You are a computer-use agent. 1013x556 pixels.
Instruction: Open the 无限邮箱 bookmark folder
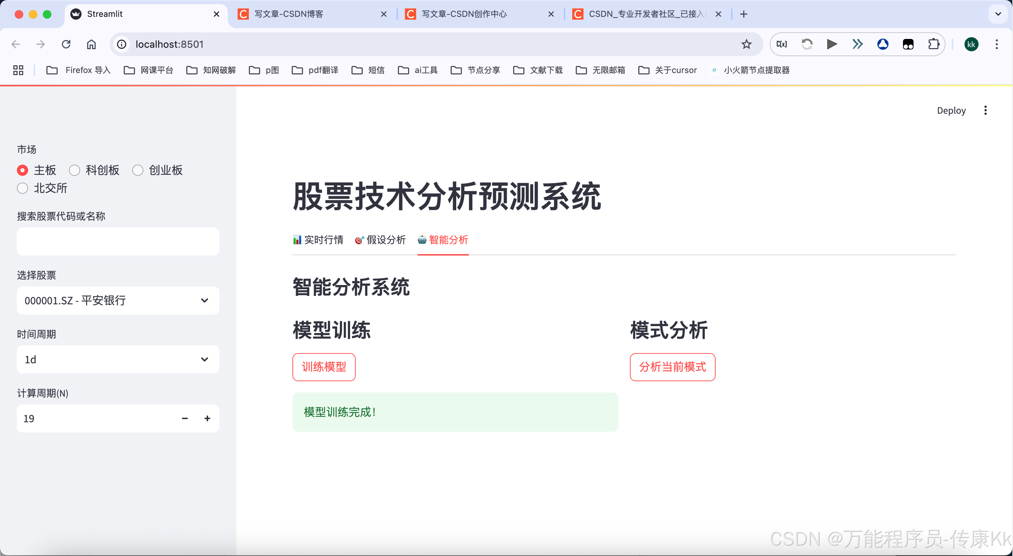point(600,70)
